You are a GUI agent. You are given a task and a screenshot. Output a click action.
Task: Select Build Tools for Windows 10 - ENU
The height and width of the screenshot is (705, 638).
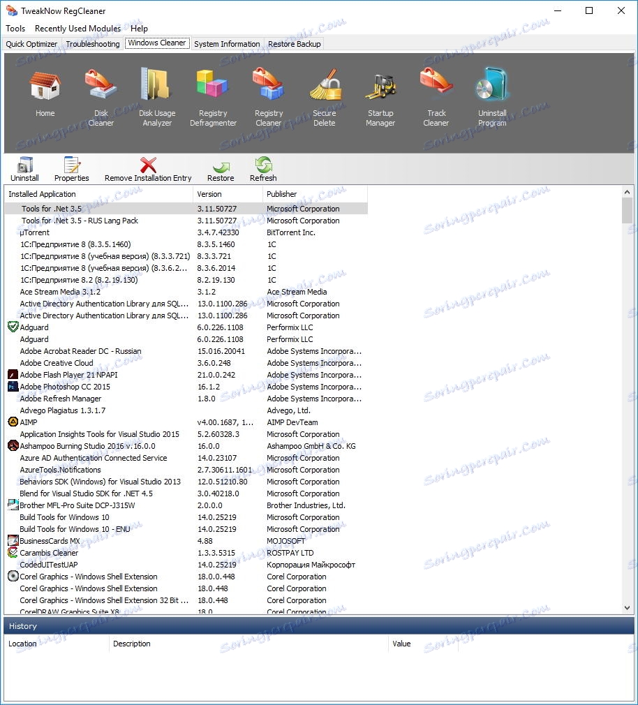186,529
